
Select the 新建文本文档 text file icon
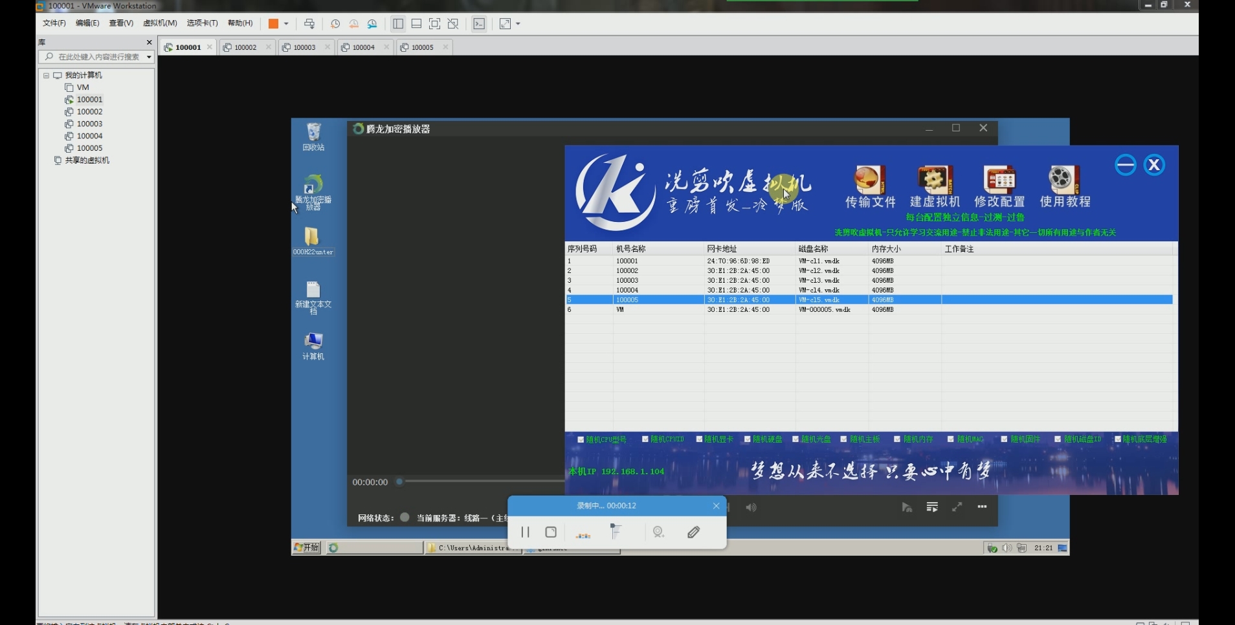click(x=313, y=298)
